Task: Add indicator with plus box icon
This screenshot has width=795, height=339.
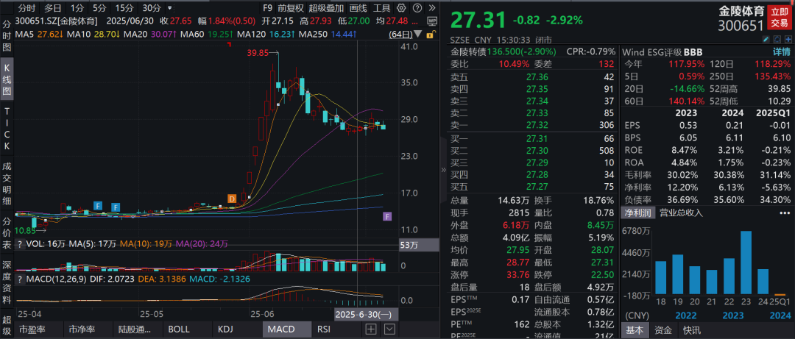Action: [x=371, y=329]
